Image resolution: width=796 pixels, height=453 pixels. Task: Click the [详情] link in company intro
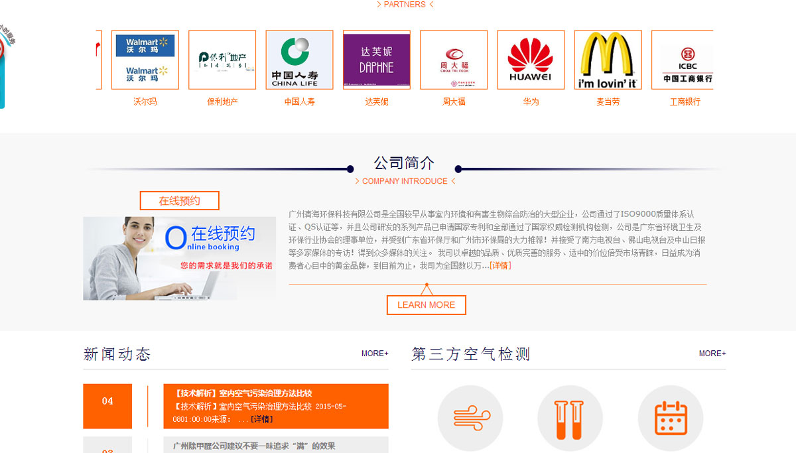tap(500, 265)
